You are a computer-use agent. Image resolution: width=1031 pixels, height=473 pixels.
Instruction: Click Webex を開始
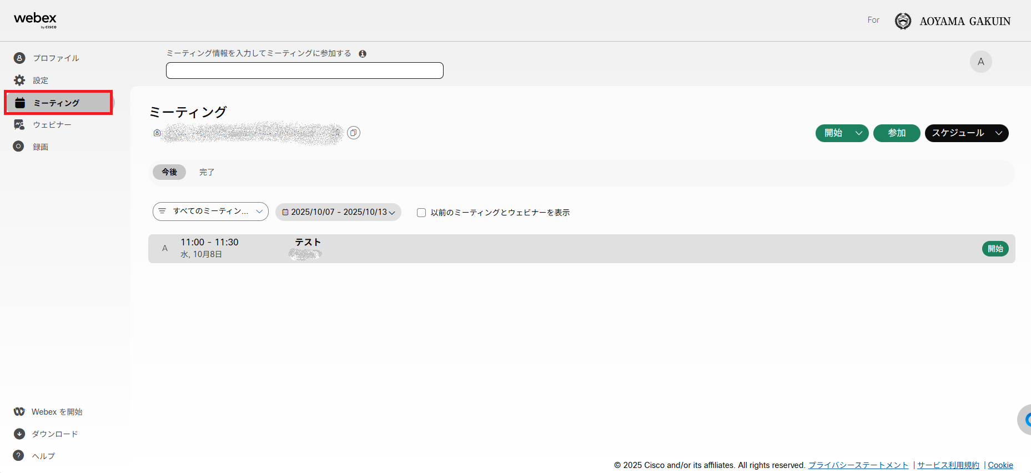pos(48,412)
